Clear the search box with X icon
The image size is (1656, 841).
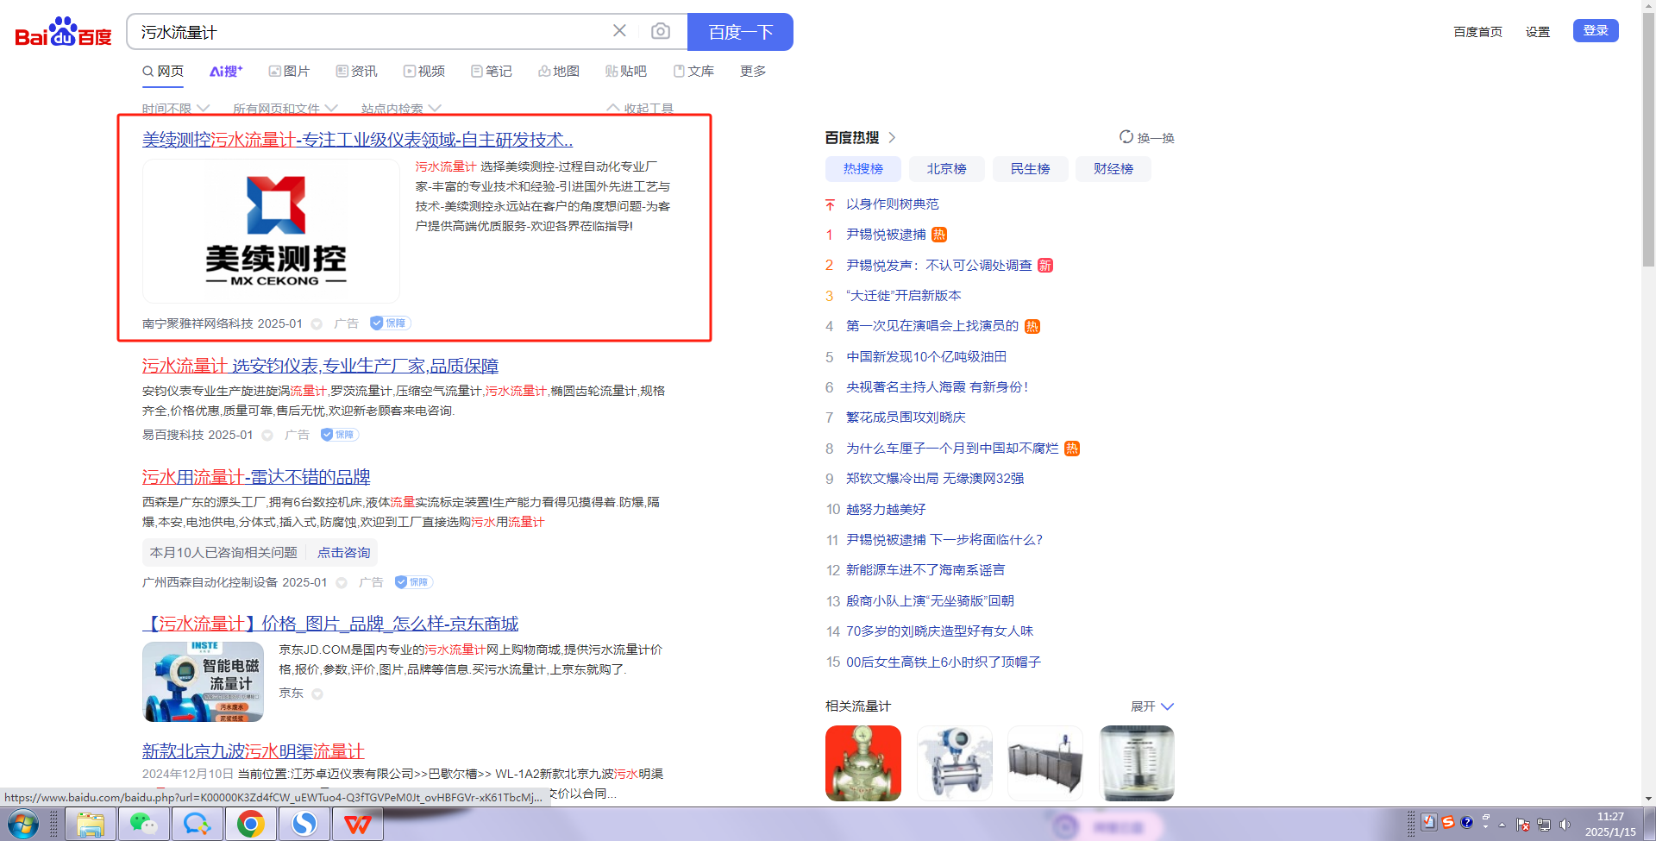pos(619,31)
